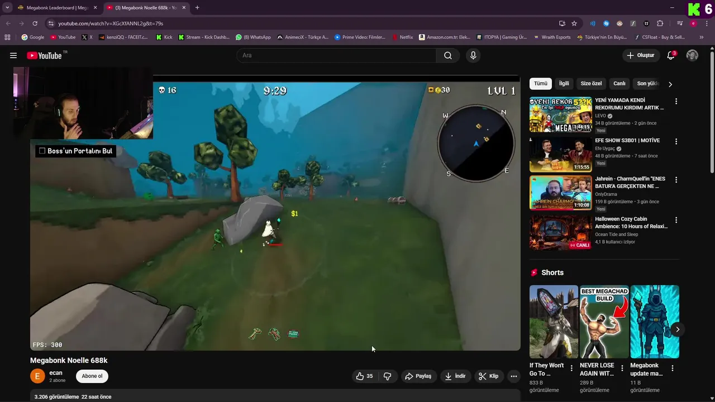Open the apps grid in bookmarks bar

[7, 37]
